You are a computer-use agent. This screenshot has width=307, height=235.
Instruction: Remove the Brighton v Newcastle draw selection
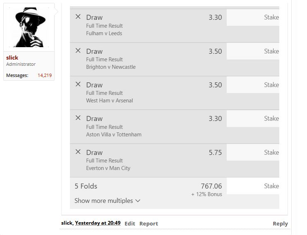pyautogui.click(x=78, y=50)
